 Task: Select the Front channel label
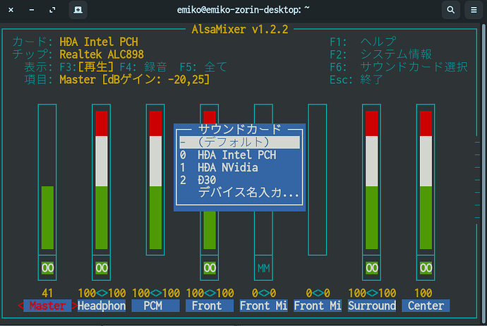(x=210, y=306)
